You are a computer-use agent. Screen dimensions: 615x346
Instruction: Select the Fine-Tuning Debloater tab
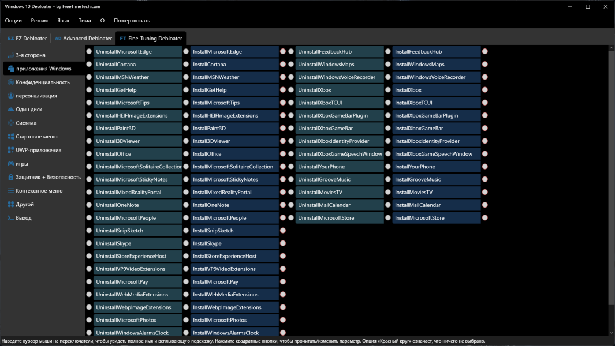(x=151, y=39)
